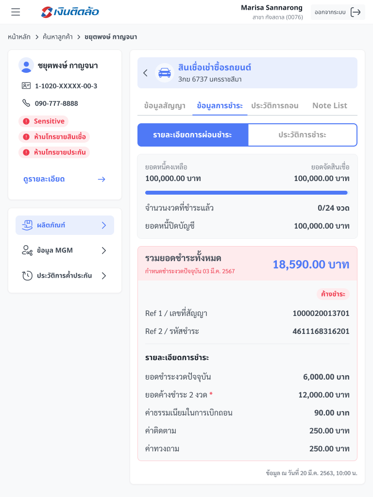This screenshot has height=497, width=373.
Task: Click the logout arrow icon
Action: [x=356, y=12]
